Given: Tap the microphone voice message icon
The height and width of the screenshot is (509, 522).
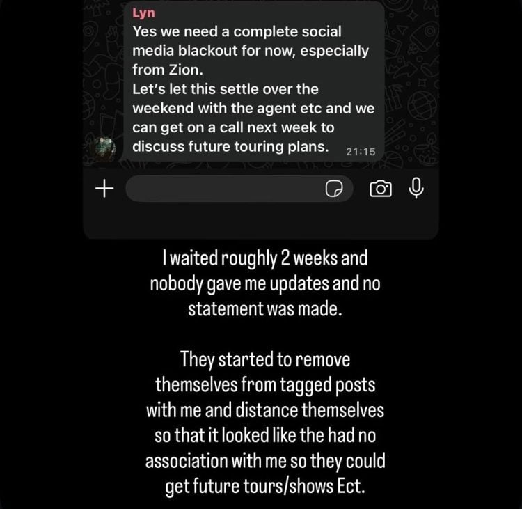Looking at the screenshot, I should coord(417,188).
